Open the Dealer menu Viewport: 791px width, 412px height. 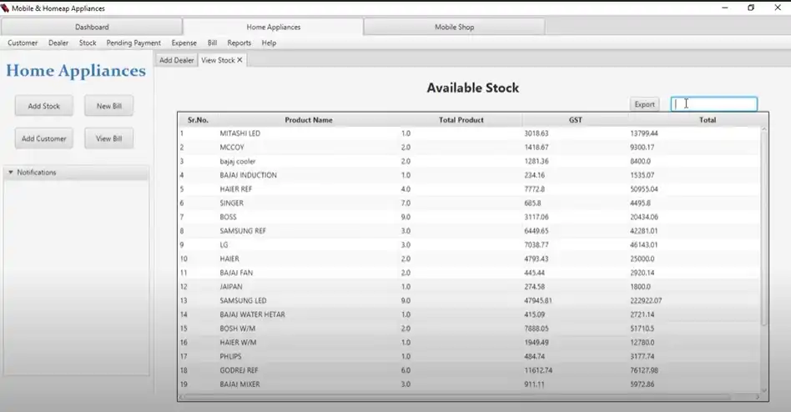[x=58, y=43]
